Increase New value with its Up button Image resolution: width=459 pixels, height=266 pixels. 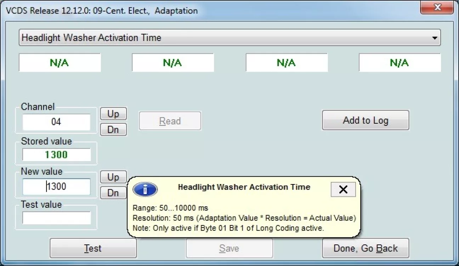tap(113, 177)
